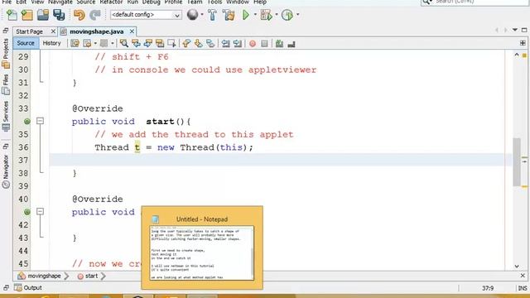Toggle a bookmark on the current line
The height and width of the screenshot is (298, 530).
click(210, 43)
